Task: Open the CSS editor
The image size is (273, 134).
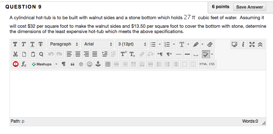Action: 212,64
